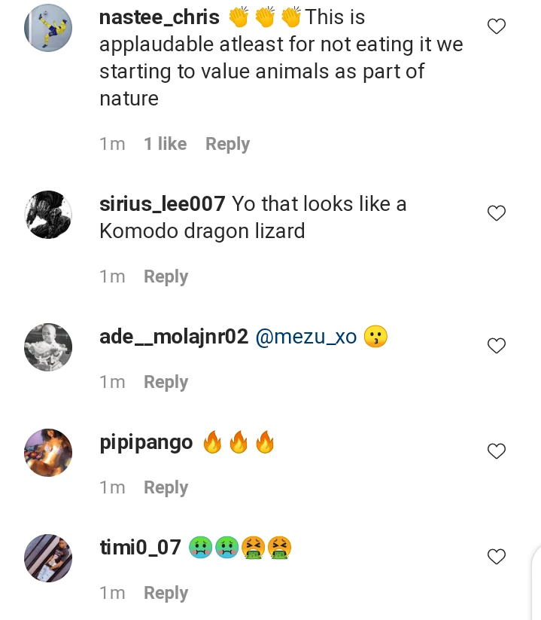Open timi0_07's profile picture
Image resolution: width=541 pixels, height=620 pixels.
48,558
